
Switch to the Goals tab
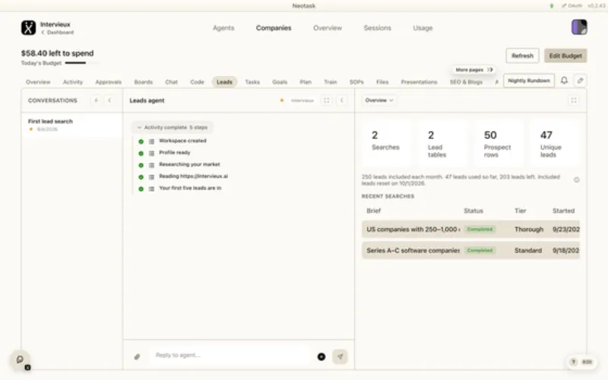(280, 82)
